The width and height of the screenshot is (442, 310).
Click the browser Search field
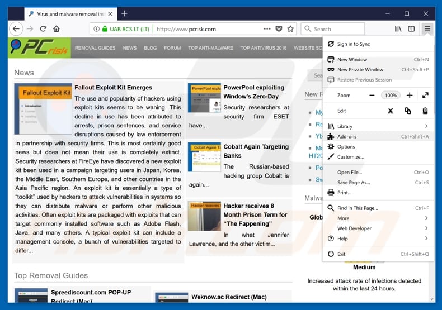333,29
